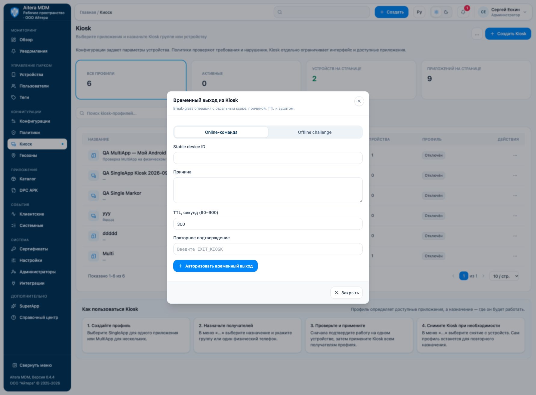Open Сертификаты key item in sidebar
The width and height of the screenshot is (536, 395).
click(x=37, y=249)
